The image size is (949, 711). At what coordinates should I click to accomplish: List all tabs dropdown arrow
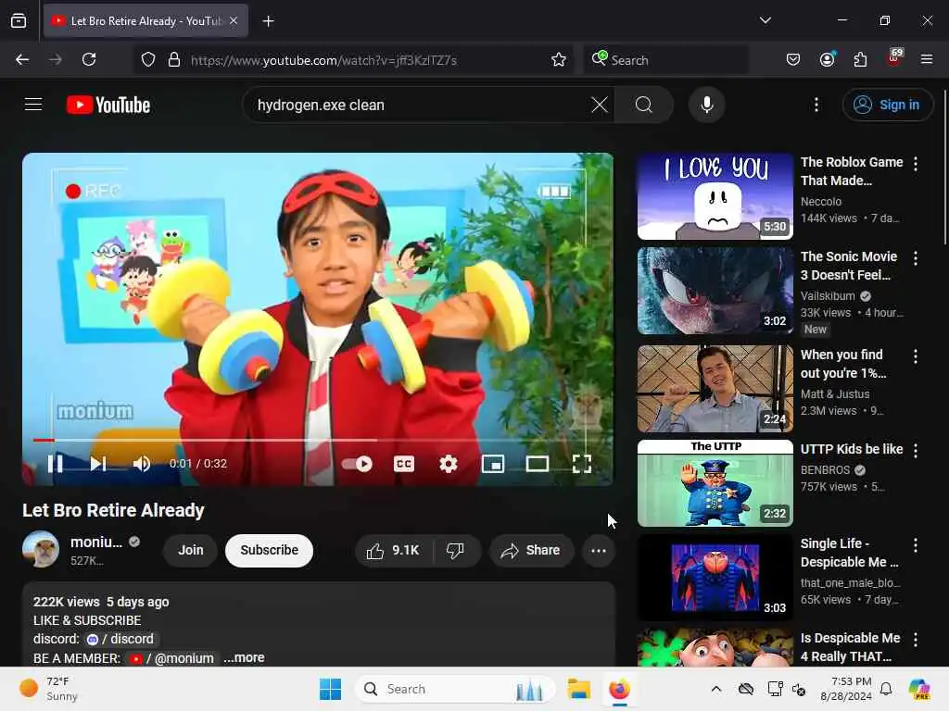(x=765, y=20)
